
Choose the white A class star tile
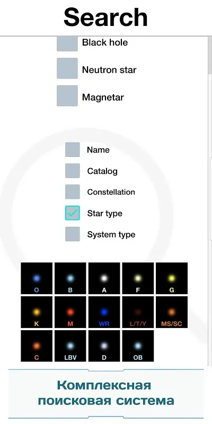point(104,278)
